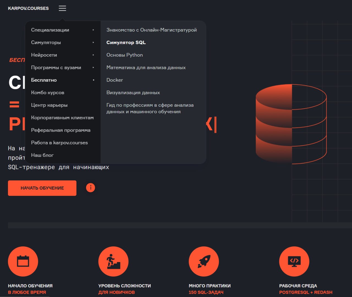Select Центр карьеры in the menu
352x297 pixels.
(49, 105)
